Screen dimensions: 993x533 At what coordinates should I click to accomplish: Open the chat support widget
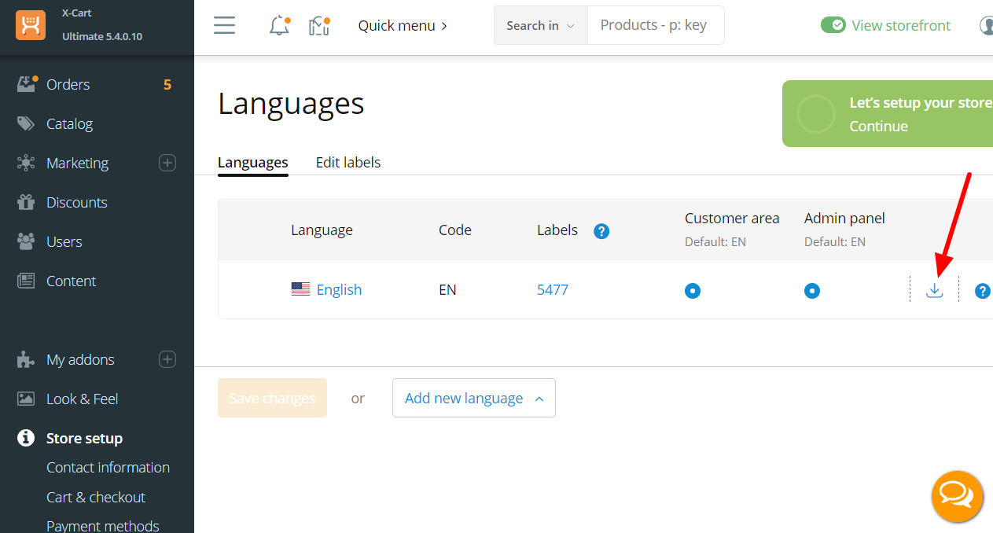pos(957,496)
